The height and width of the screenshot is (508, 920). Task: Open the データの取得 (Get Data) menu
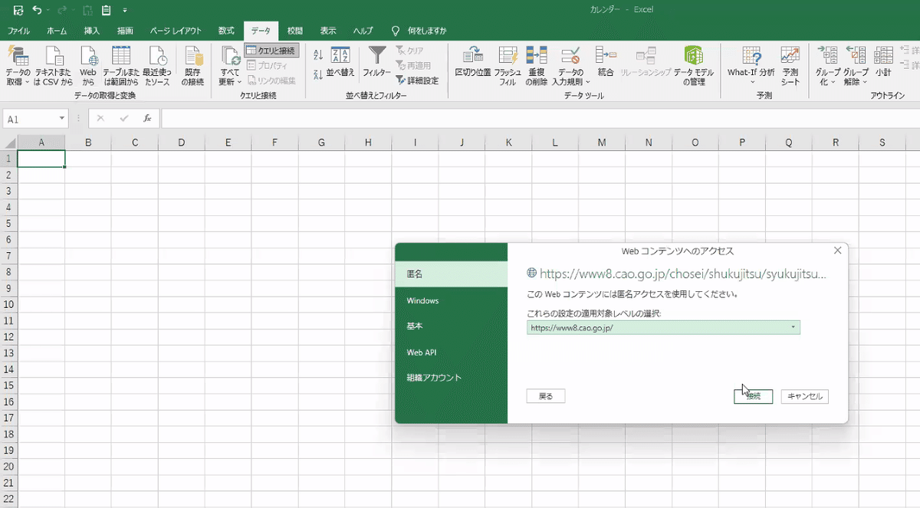(x=18, y=65)
